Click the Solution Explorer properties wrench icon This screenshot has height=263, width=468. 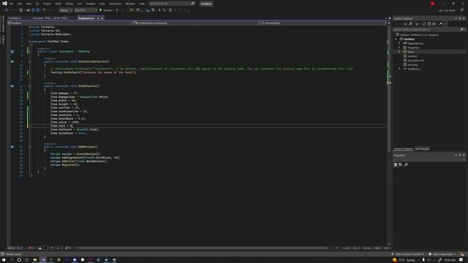pos(440,24)
